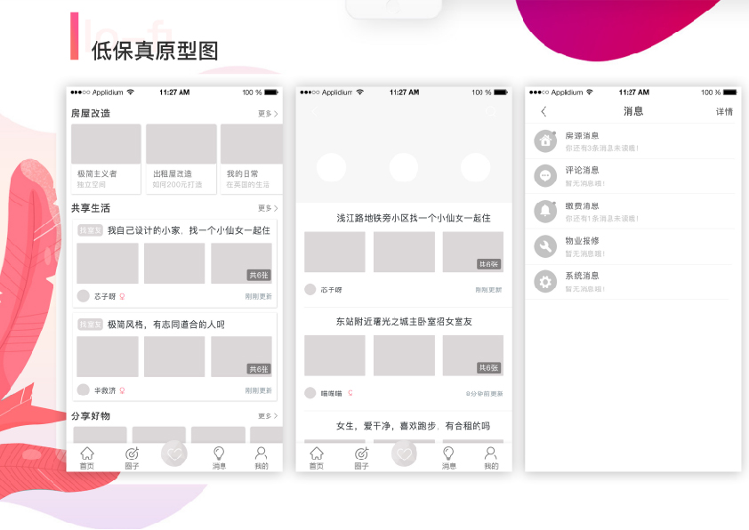Open post 我自己设计的小家 title
Screen dimensions: 749x530
click(x=189, y=230)
